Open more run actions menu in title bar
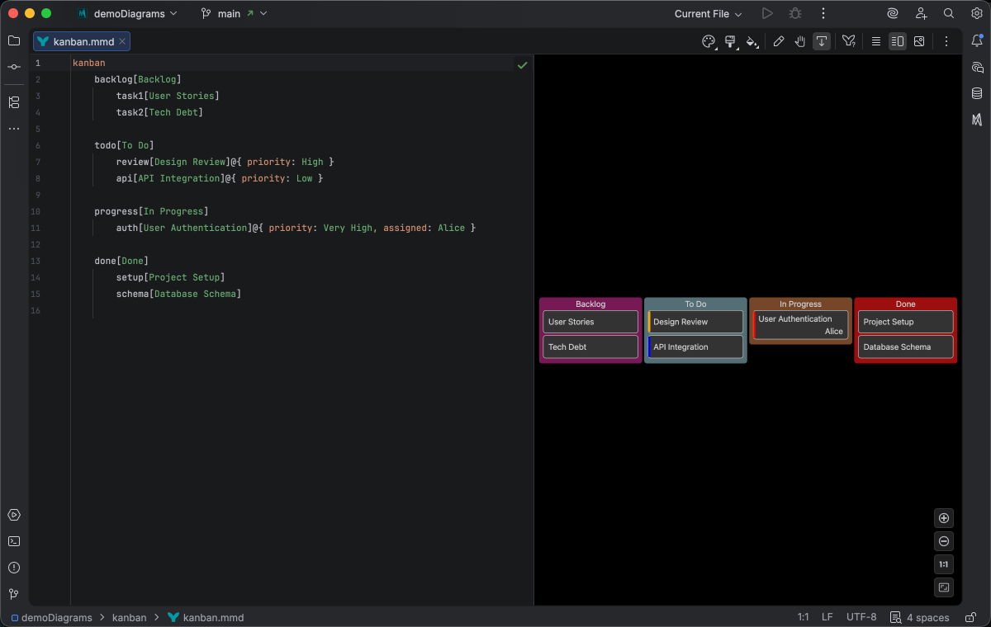991x627 pixels. 823,13
